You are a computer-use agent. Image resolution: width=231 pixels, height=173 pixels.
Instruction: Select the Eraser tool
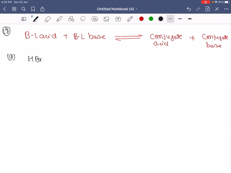(x=48, y=19)
